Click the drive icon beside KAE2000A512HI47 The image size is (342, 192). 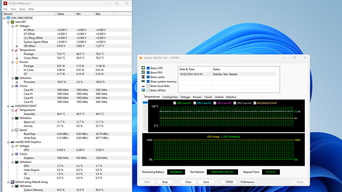[x=12, y=106]
